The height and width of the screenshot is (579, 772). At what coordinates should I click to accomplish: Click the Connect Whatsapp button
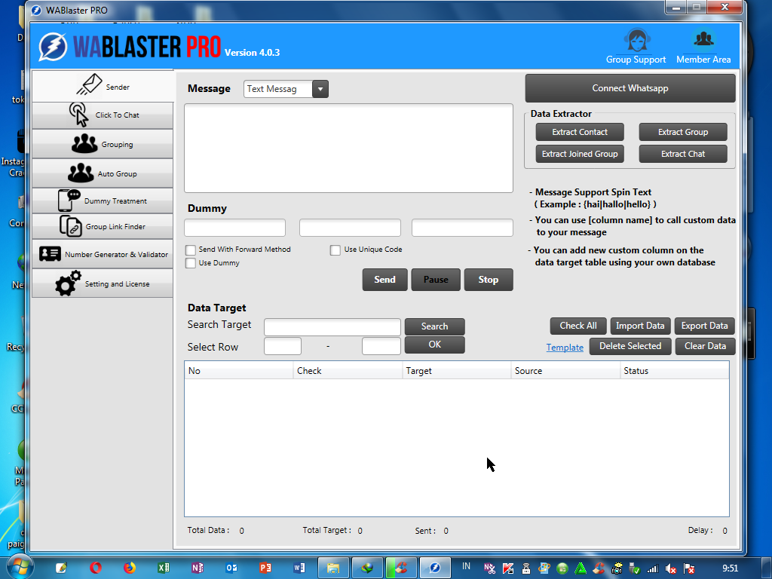point(630,88)
